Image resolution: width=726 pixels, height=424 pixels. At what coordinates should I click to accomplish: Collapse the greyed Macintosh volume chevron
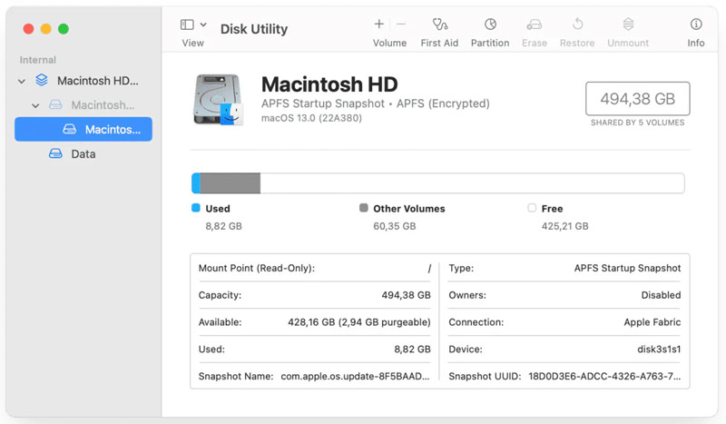pos(35,105)
